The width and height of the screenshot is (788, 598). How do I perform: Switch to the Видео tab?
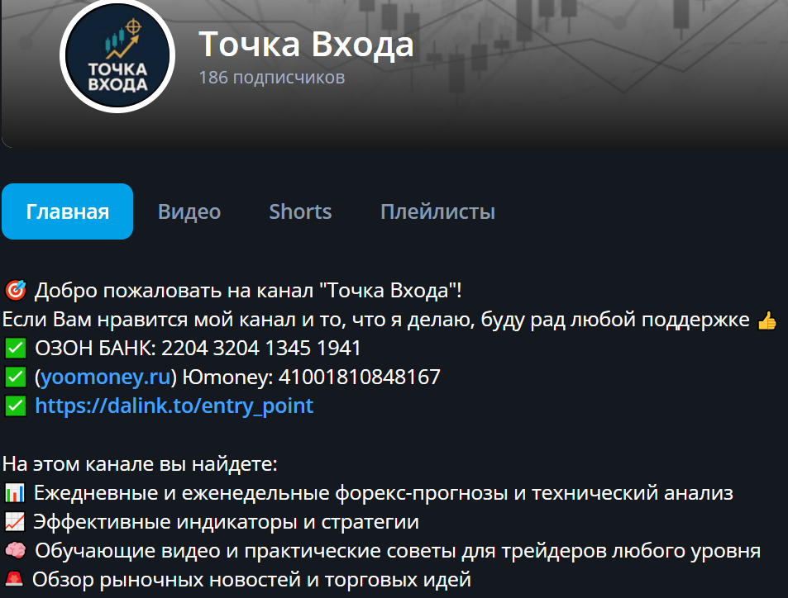point(189,211)
